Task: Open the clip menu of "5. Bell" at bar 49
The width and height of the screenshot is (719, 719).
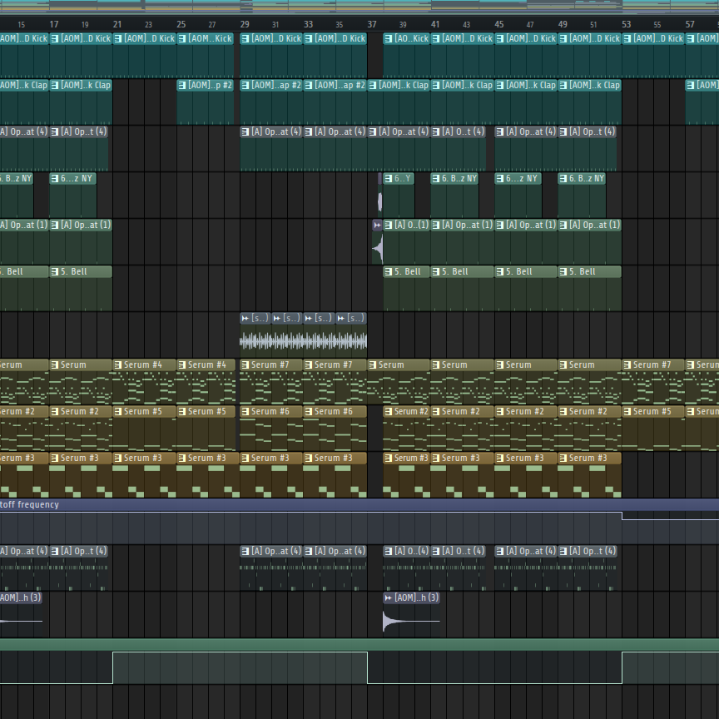Action: click(x=563, y=271)
